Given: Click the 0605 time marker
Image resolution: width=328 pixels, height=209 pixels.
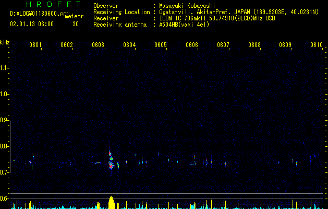Looking at the screenshot, I should [161, 45].
